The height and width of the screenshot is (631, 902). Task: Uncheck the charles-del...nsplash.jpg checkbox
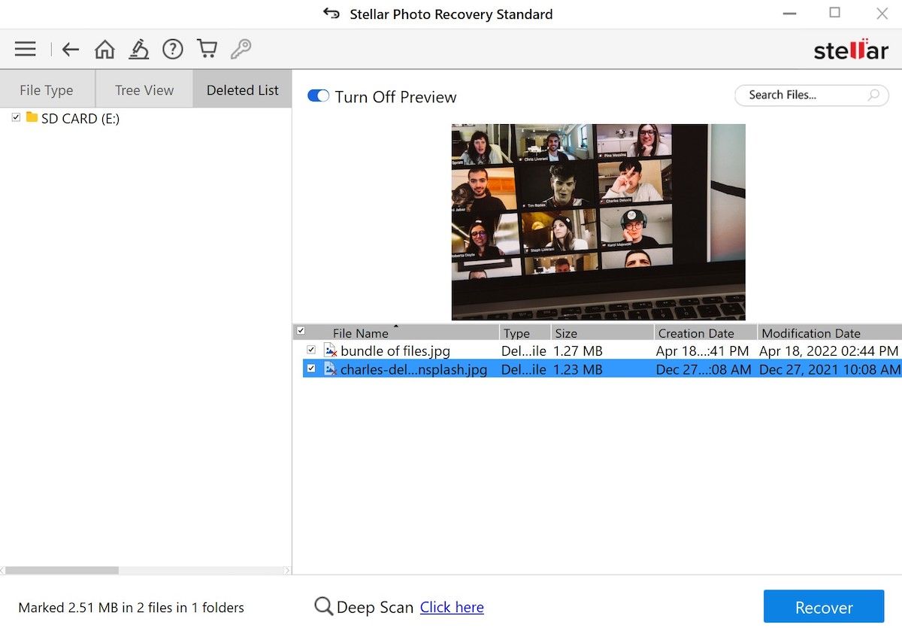[x=311, y=369]
